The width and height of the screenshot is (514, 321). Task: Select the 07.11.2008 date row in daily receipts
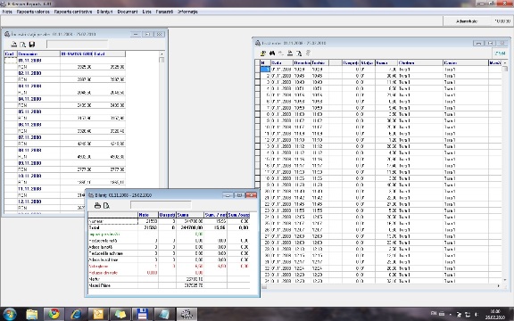(x=64, y=137)
